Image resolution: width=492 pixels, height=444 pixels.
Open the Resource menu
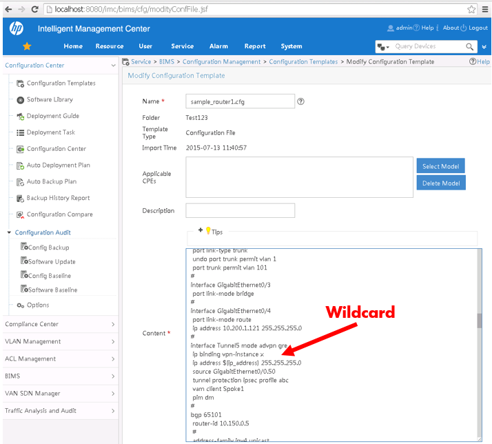tap(110, 46)
